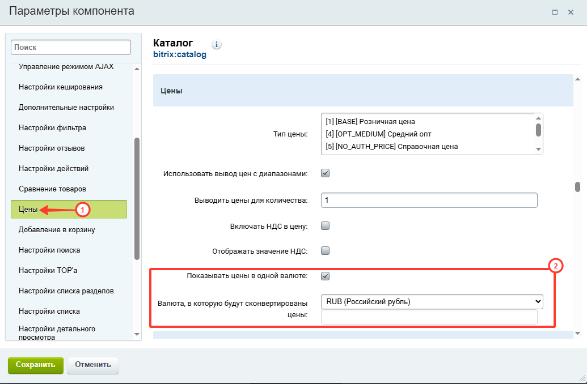Select [1] [BASE] Розничная цена price type
The width and height of the screenshot is (587, 384).
(370, 122)
